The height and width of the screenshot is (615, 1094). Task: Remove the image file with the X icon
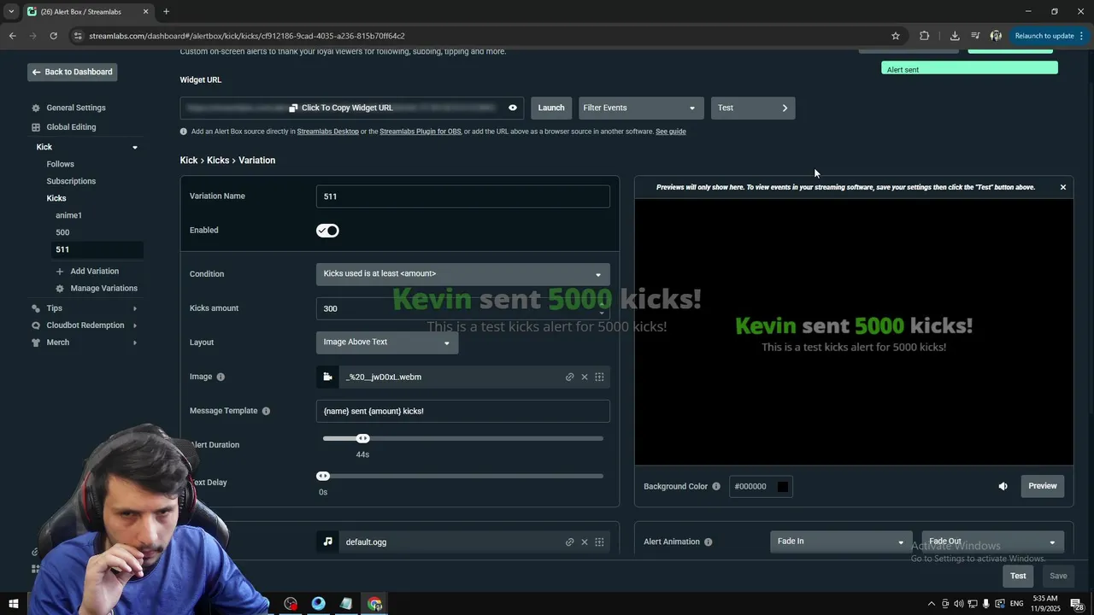585,377
